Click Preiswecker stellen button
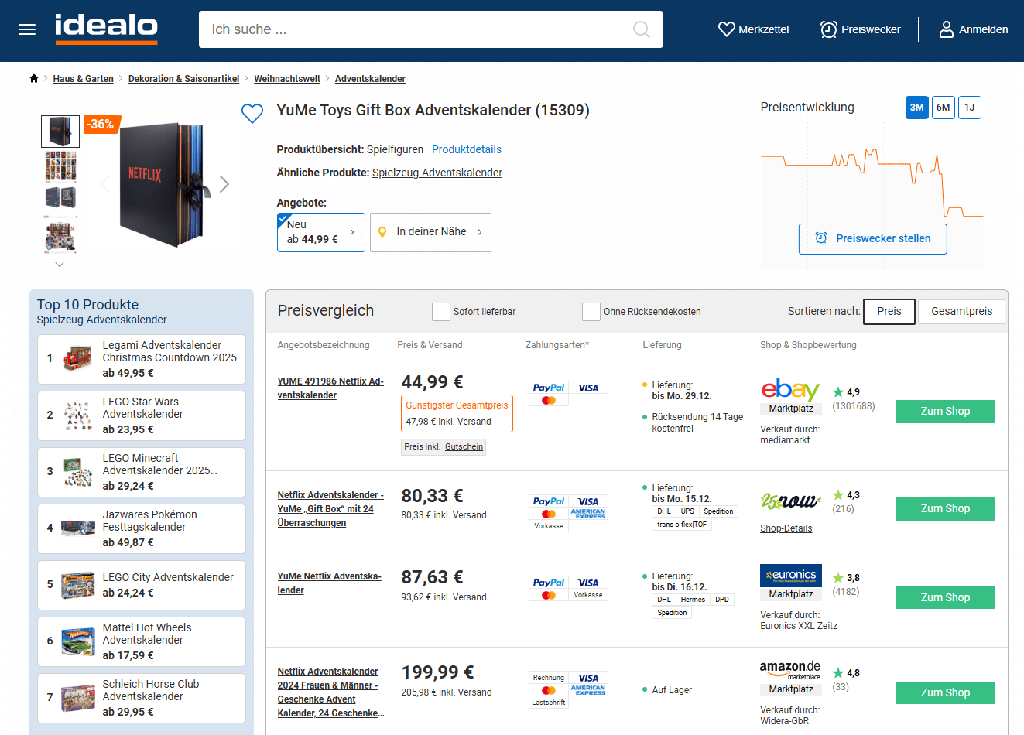This screenshot has width=1024, height=735. 872,238
